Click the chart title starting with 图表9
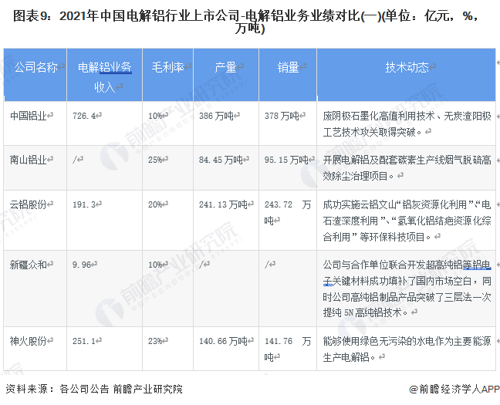Viewport: 500px width, 405px height. pos(249,21)
